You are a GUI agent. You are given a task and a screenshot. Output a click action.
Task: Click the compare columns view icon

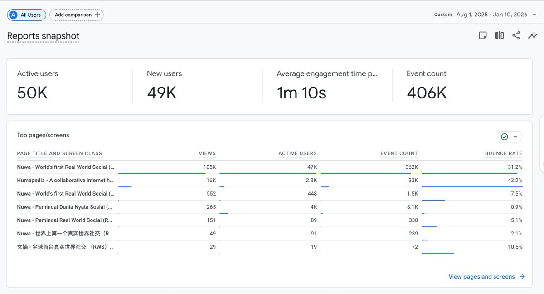point(500,35)
